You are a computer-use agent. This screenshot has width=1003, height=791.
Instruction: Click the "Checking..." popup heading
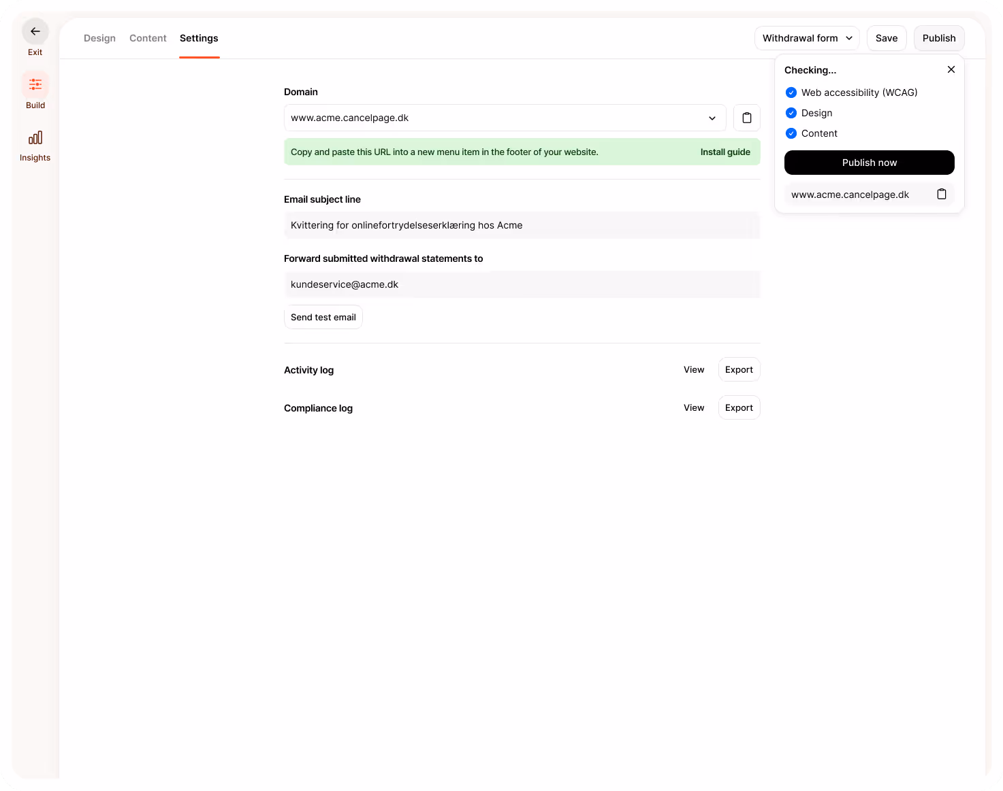pyautogui.click(x=810, y=70)
